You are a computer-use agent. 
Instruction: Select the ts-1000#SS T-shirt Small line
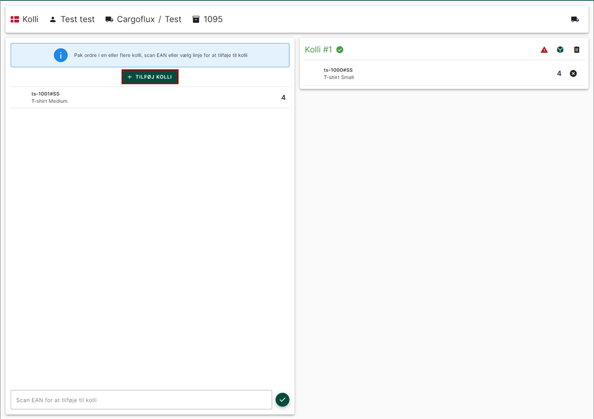point(444,73)
